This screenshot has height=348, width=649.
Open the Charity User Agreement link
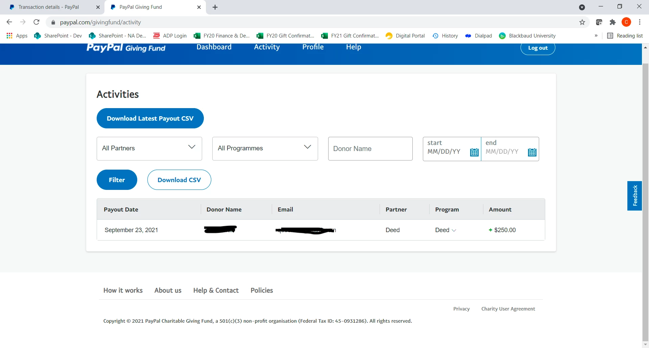[x=508, y=309]
